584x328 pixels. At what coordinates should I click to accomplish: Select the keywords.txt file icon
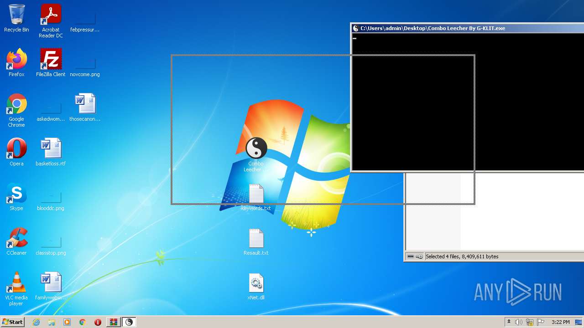pyautogui.click(x=256, y=197)
